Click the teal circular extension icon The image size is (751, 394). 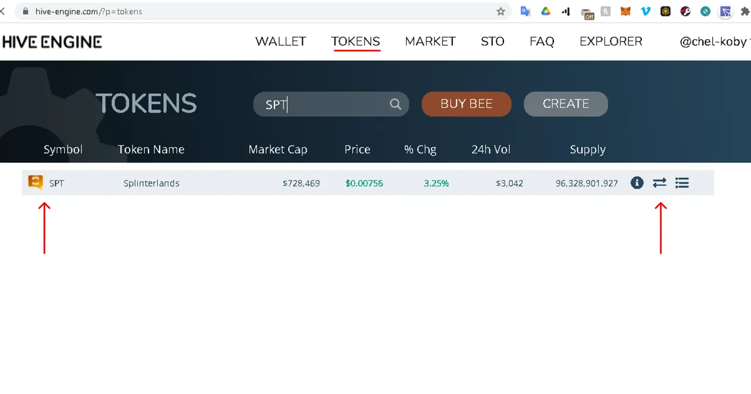click(706, 11)
